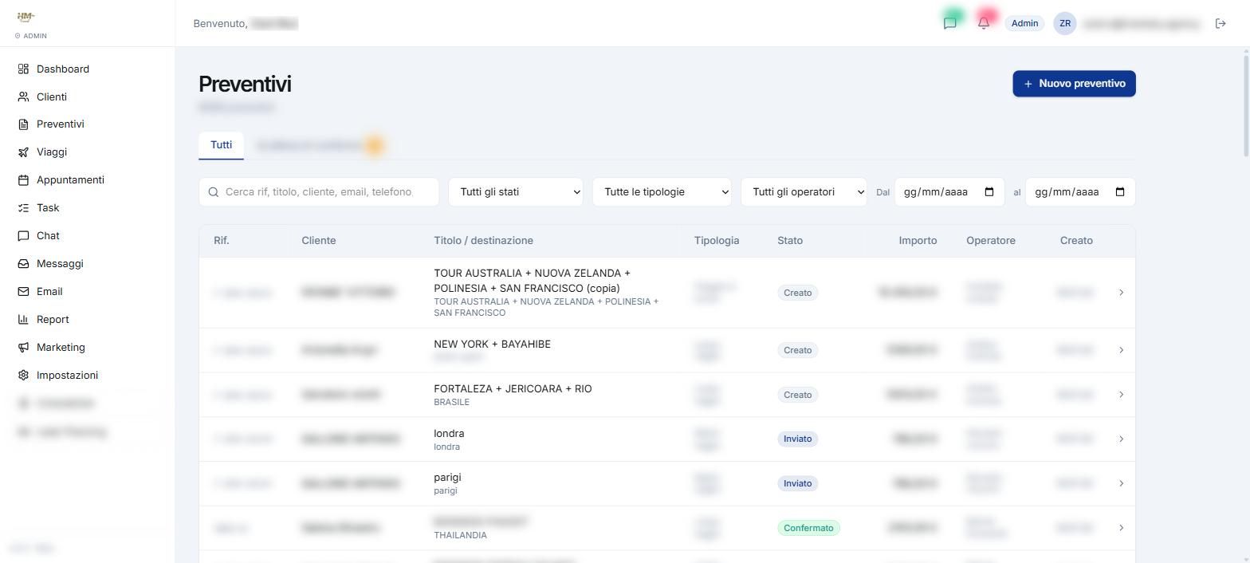Open notifications bell in top bar
The height and width of the screenshot is (563, 1250).
coord(984,24)
